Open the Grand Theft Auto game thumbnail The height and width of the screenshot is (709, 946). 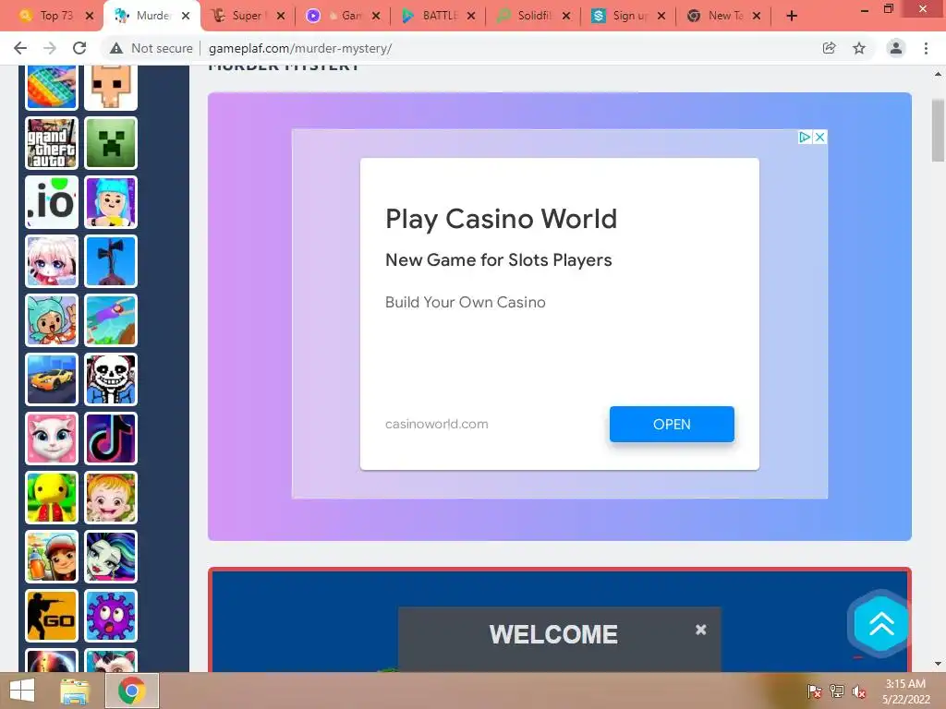pyautogui.click(x=52, y=143)
